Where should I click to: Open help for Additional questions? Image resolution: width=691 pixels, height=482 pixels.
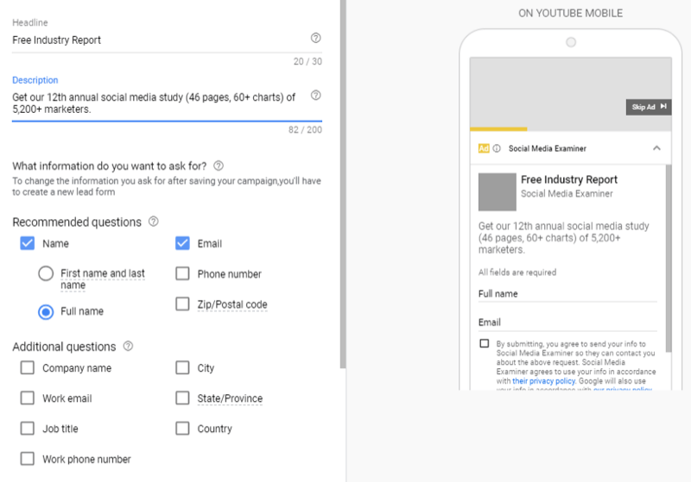(x=128, y=347)
